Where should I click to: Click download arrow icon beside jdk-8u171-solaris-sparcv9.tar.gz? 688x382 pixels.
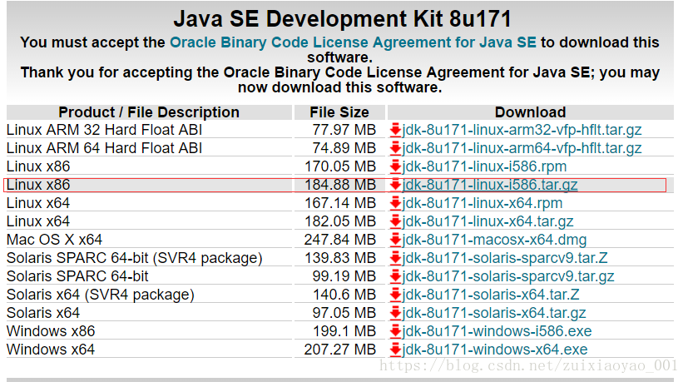[x=395, y=276]
